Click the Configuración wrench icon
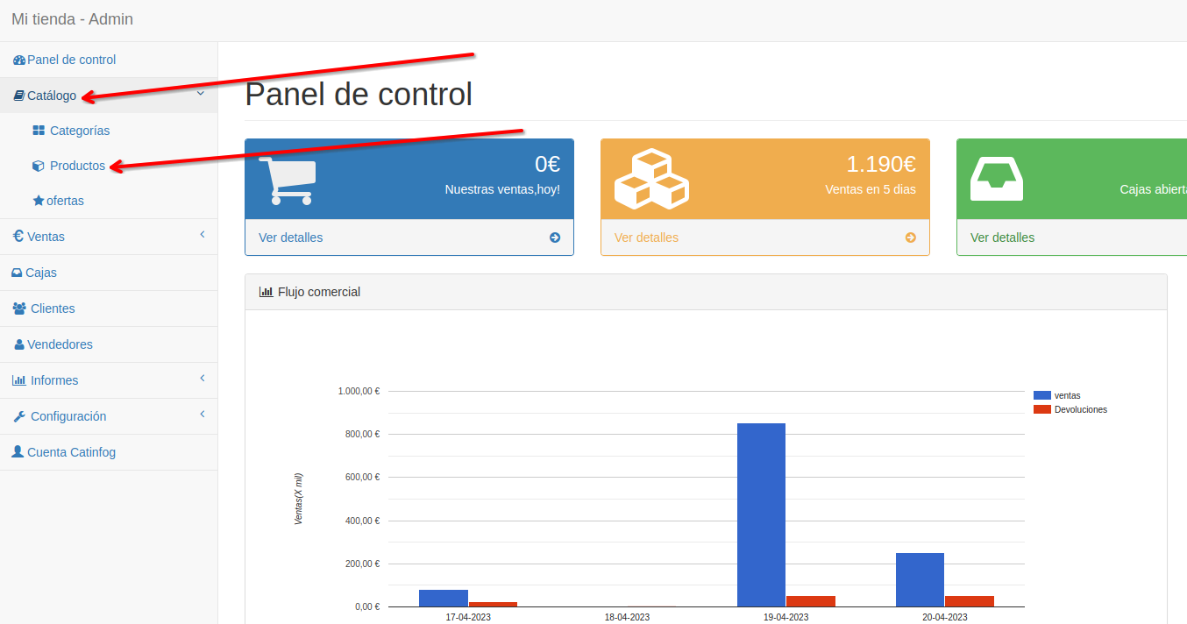Screen dimensions: 1187x624 [x=18, y=415]
